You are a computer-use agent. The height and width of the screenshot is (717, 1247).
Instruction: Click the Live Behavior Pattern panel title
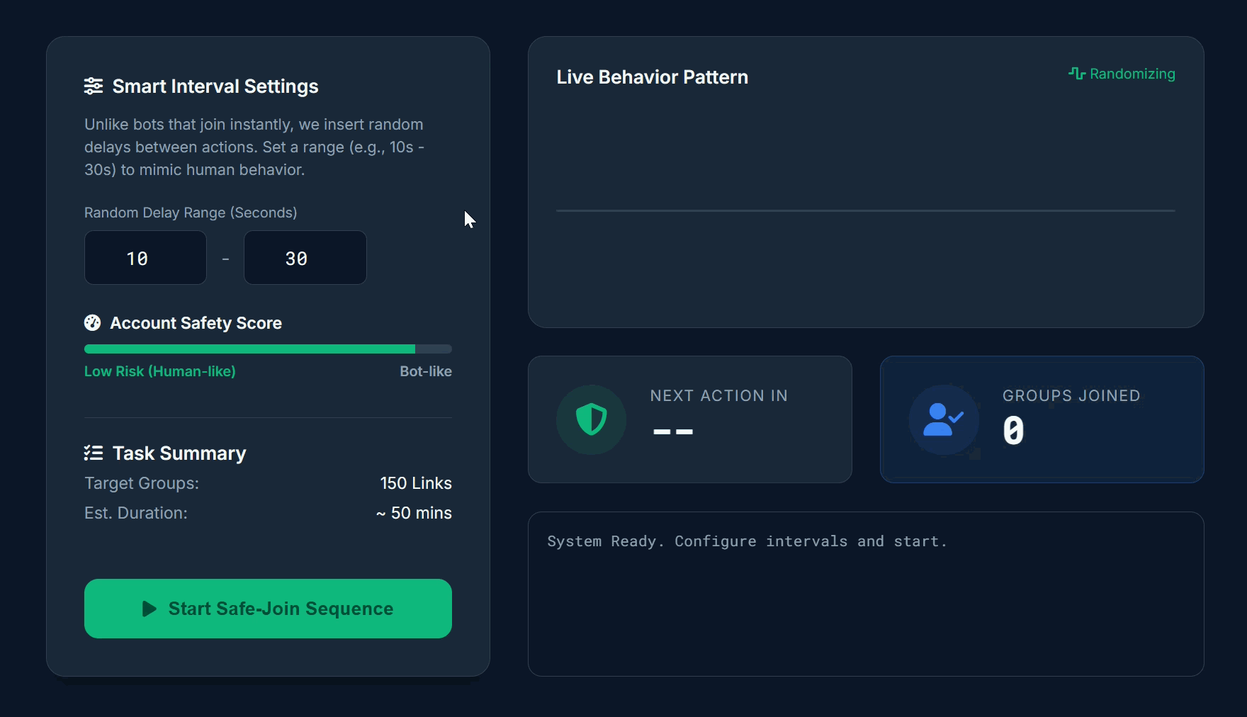(x=651, y=77)
